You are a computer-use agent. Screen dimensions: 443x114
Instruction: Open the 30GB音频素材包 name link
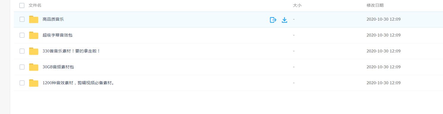coord(58,67)
